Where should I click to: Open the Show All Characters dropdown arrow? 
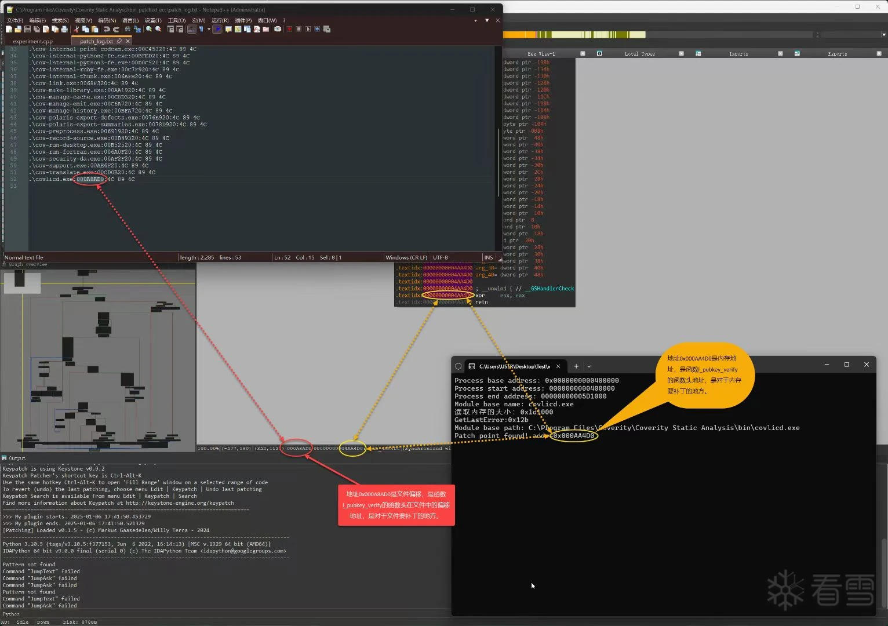point(209,29)
